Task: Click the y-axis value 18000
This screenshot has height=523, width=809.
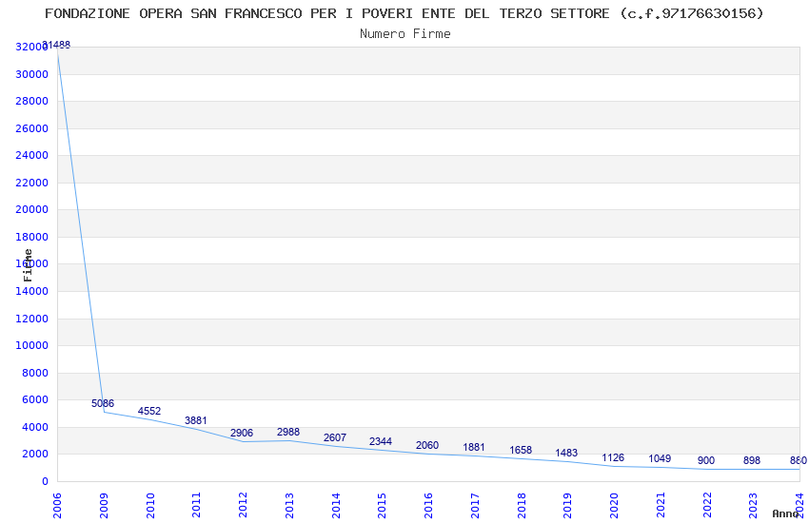Action: pos(32,237)
